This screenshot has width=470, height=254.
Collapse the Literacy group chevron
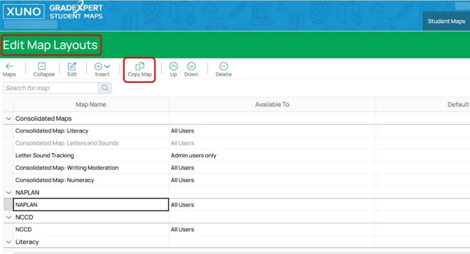tap(8, 242)
